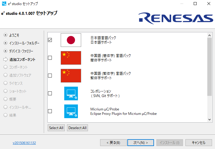Click the 追加コンポーネント arrow icon
This screenshot has height=149, width=215.
6,59
